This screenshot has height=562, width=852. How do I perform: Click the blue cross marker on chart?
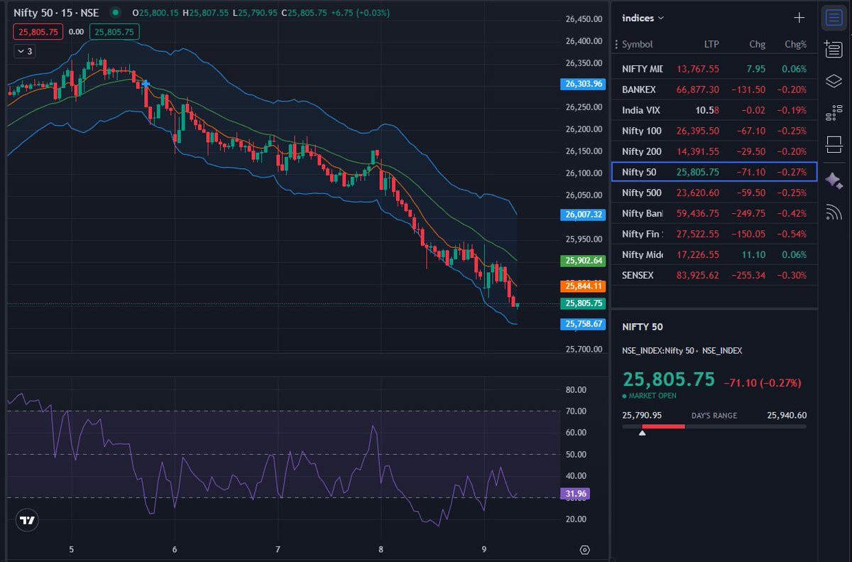(146, 84)
